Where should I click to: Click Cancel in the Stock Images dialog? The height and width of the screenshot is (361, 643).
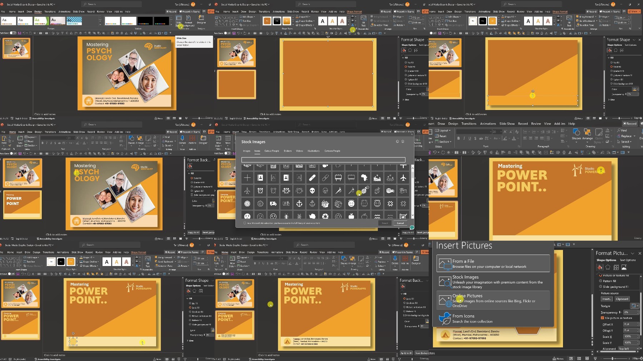click(x=400, y=223)
